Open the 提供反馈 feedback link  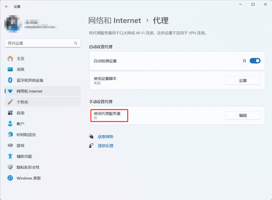105,146
